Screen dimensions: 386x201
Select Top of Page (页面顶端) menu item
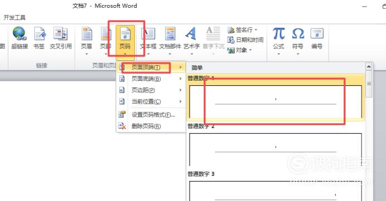pyautogui.click(x=151, y=67)
